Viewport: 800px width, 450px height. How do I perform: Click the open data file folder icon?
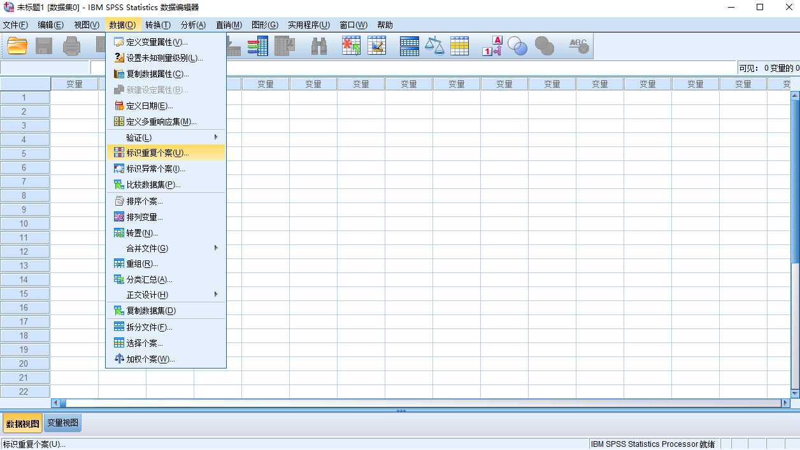click(17, 46)
